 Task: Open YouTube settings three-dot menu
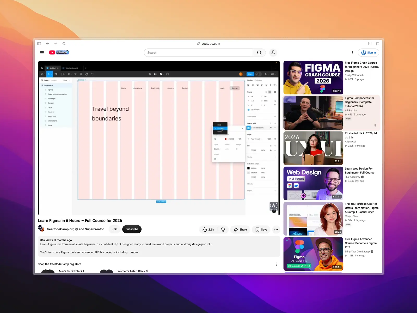[352, 53]
